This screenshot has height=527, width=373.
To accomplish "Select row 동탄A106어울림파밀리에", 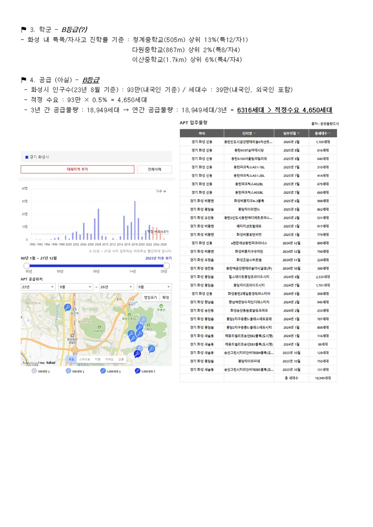I will click(258, 159).
